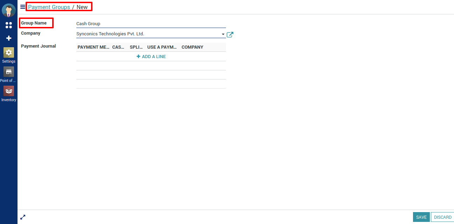Open the Inventory app icon
This screenshot has width=454, height=224.
[9, 91]
